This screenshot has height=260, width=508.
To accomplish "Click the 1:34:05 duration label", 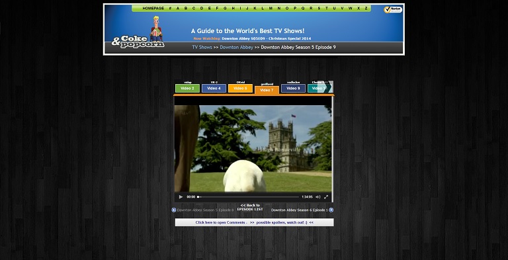I will tap(307, 196).
